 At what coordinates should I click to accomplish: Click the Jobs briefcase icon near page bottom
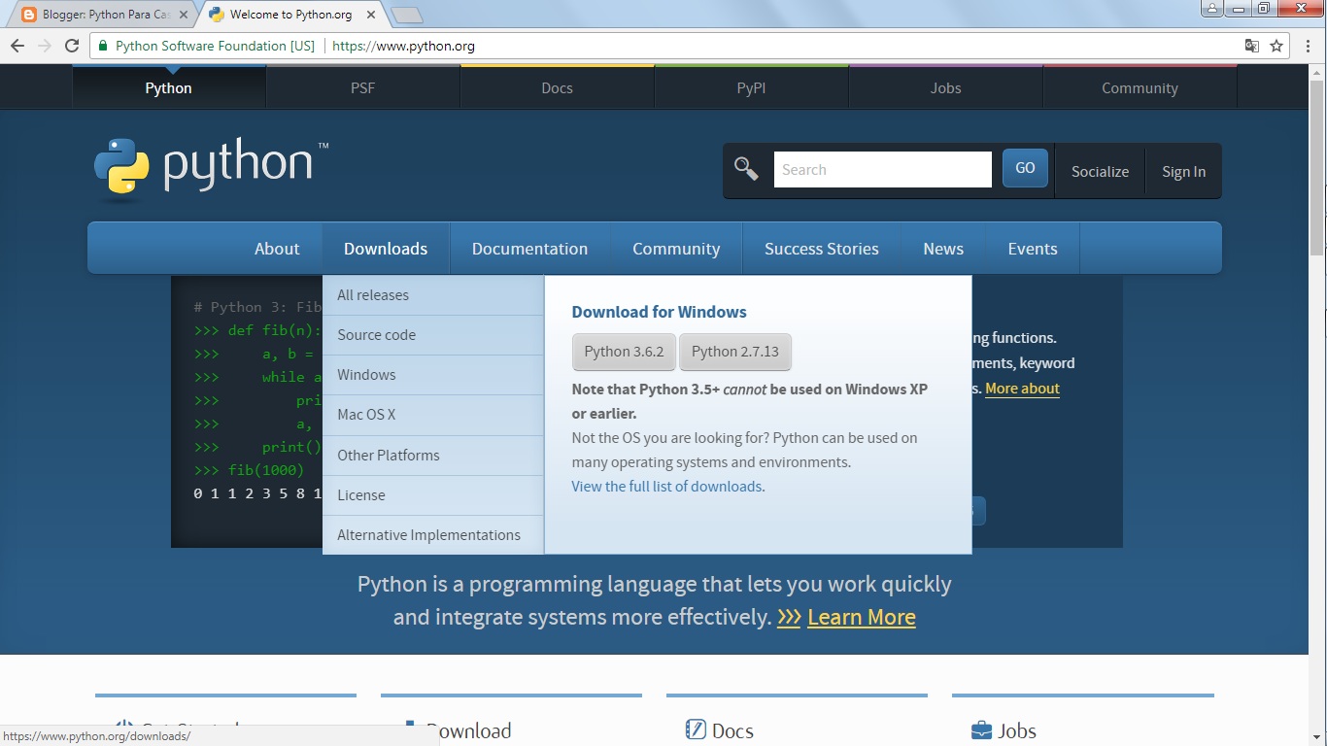pos(979,729)
